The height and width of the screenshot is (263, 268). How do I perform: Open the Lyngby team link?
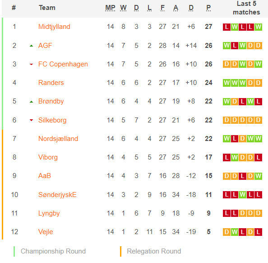pyautogui.click(x=49, y=213)
